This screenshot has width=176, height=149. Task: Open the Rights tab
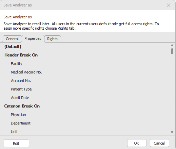click(x=52, y=39)
